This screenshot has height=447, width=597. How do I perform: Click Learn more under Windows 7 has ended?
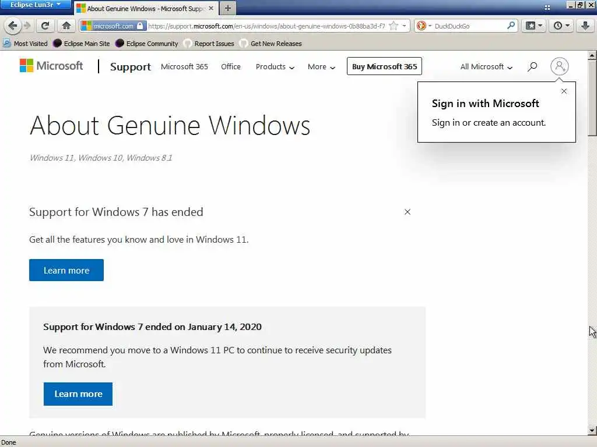[66, 270]
